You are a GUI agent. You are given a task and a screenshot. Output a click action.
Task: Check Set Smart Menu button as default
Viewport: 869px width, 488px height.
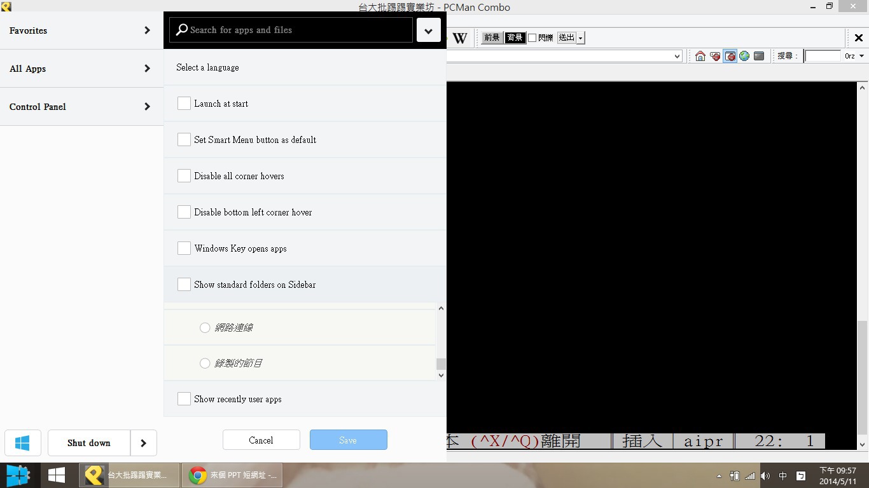(184, 139)
